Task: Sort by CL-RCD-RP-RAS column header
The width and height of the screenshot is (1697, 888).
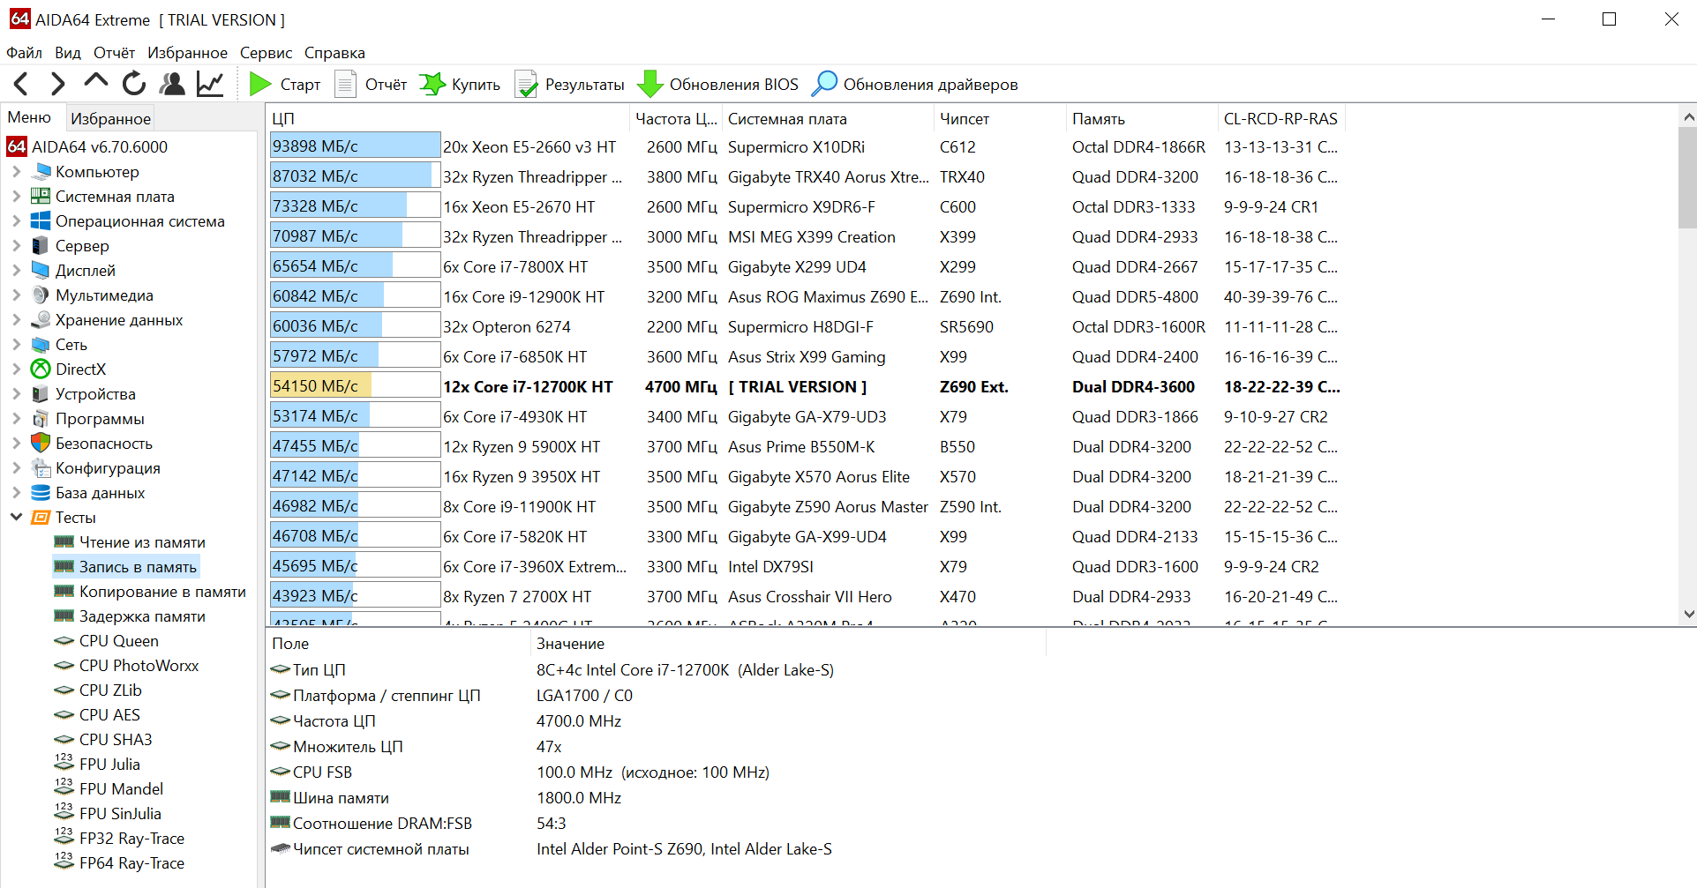Action: tap(1282, 118)
